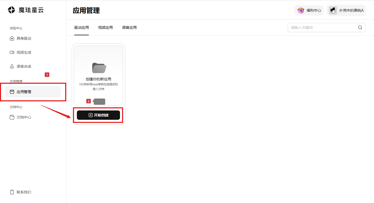The width and height of the screenshot is (374, 203).
Task: Click the 应用管理 page heading
Action: 86,11
